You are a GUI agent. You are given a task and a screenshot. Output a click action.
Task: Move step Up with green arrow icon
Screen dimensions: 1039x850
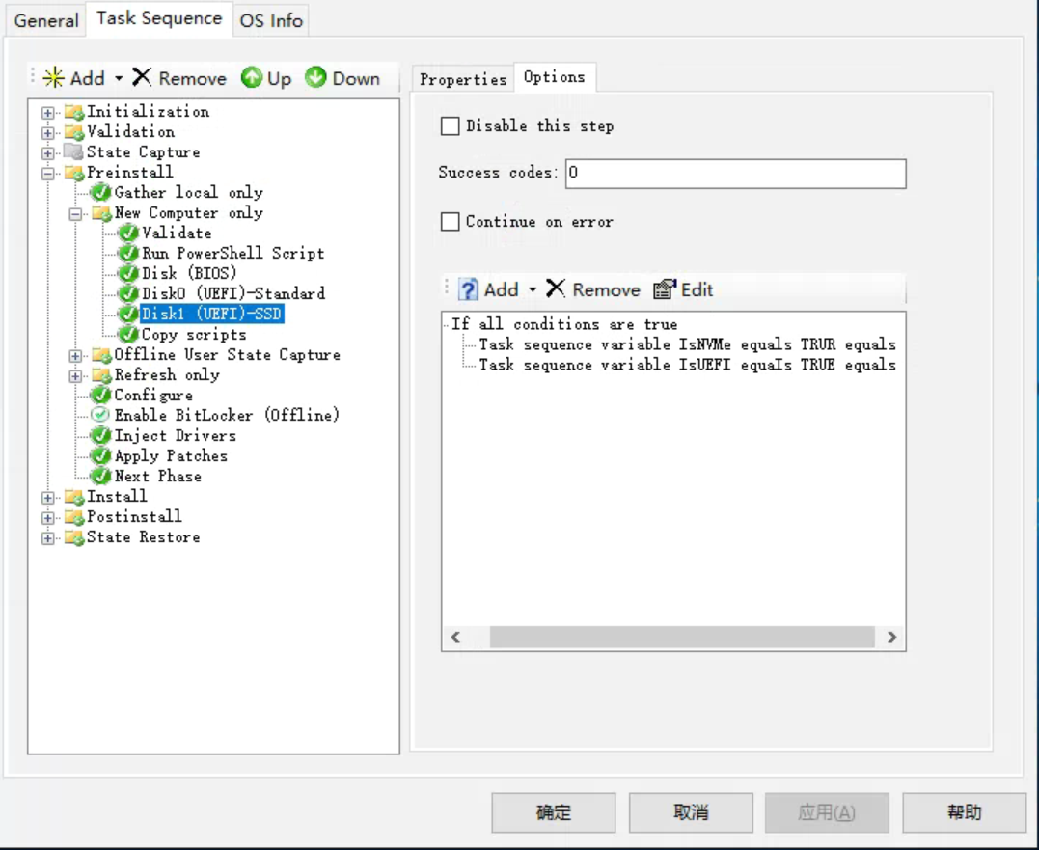251,77
